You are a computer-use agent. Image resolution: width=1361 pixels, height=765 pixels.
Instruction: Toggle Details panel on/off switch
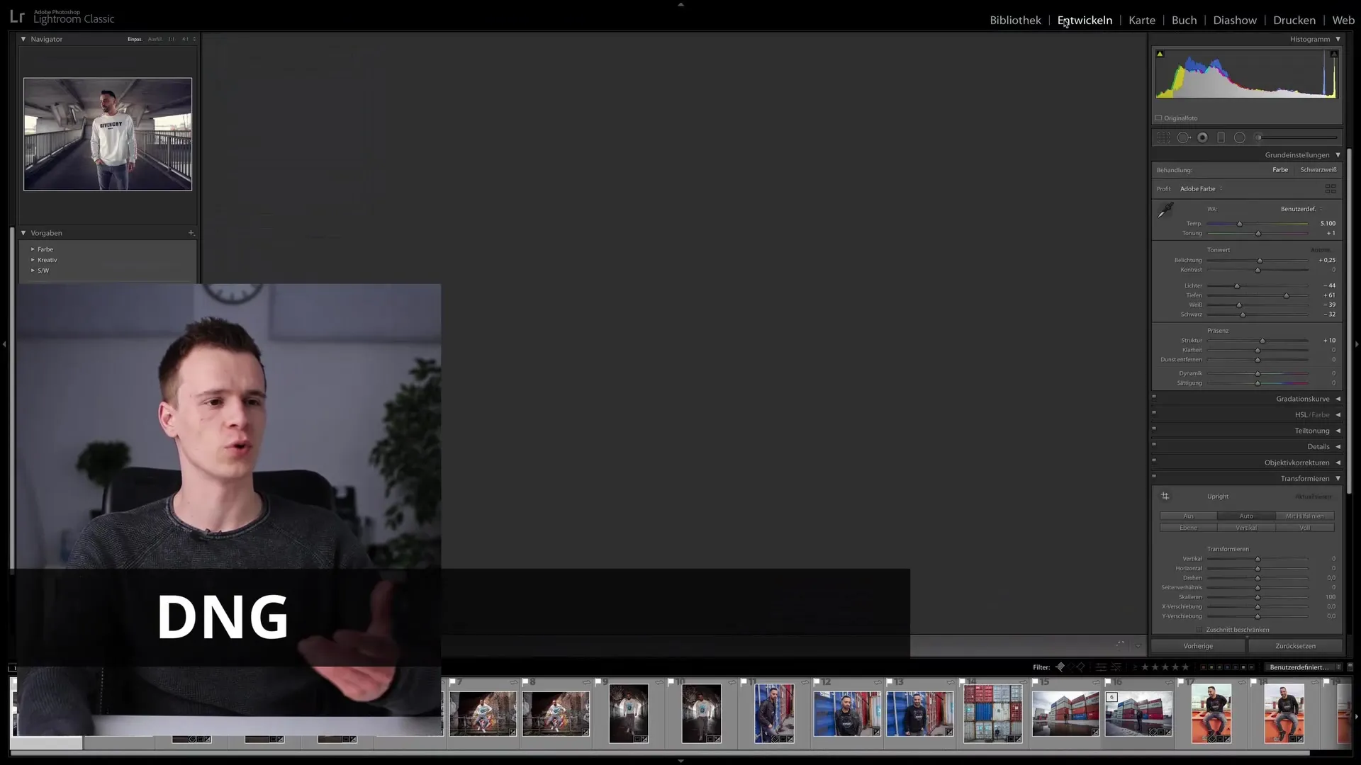1154,444
